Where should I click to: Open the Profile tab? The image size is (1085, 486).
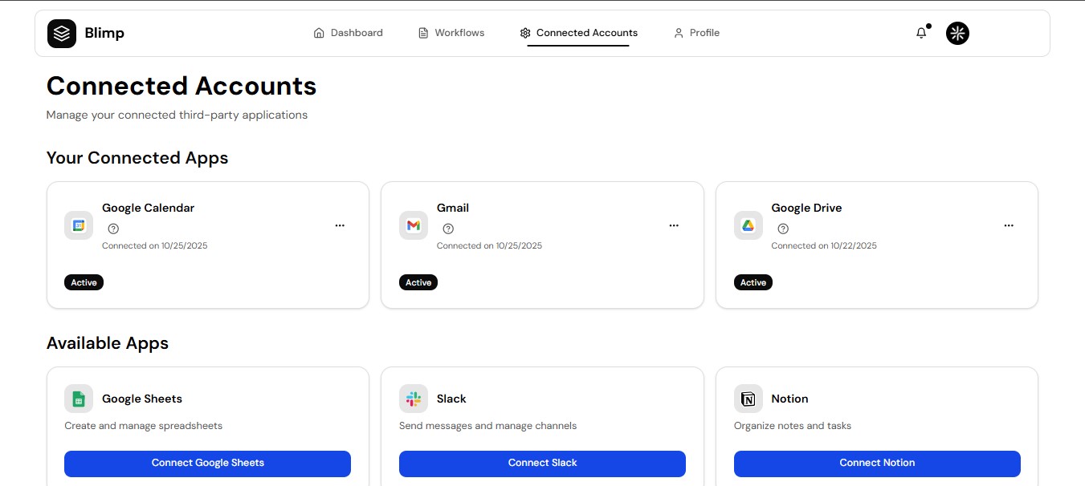[x=696, y=33]
